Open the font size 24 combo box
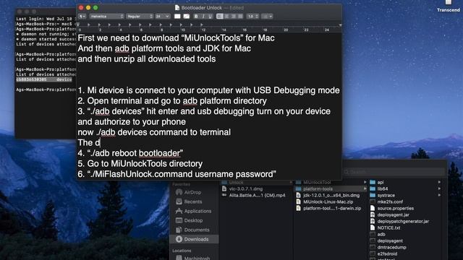 click(162, 16)
